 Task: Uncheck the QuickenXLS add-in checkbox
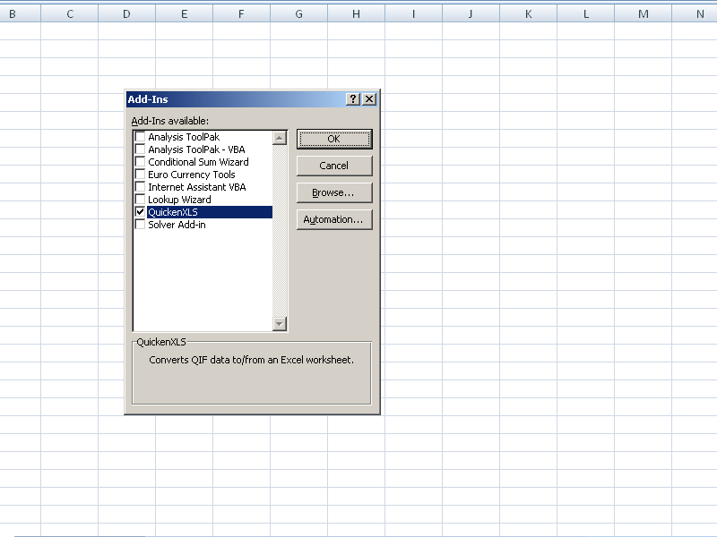140,212
